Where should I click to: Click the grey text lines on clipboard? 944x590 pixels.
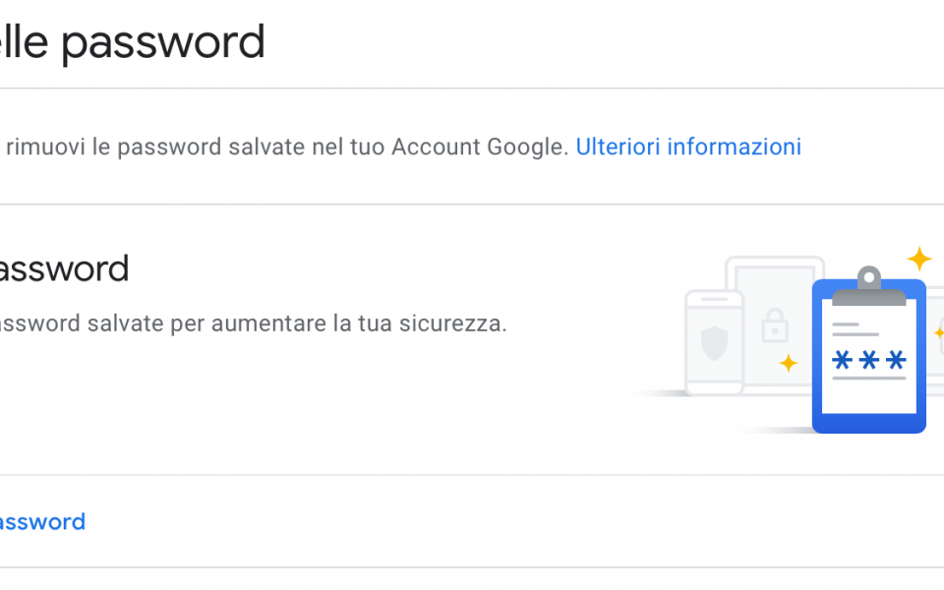(855, 329)
